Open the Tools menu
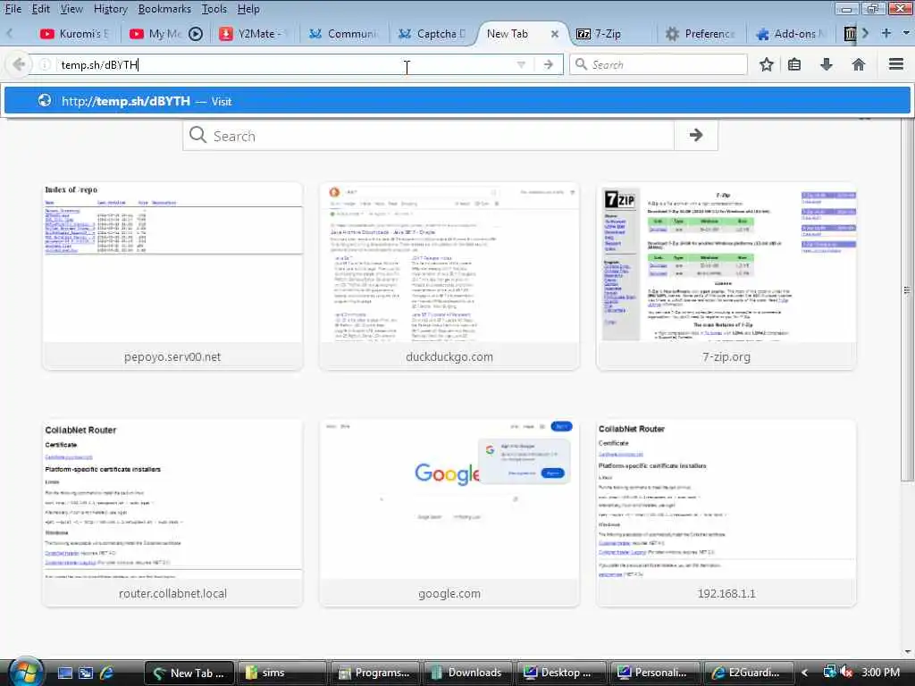The height and width of the screenshot is (686, 915). 214,9
